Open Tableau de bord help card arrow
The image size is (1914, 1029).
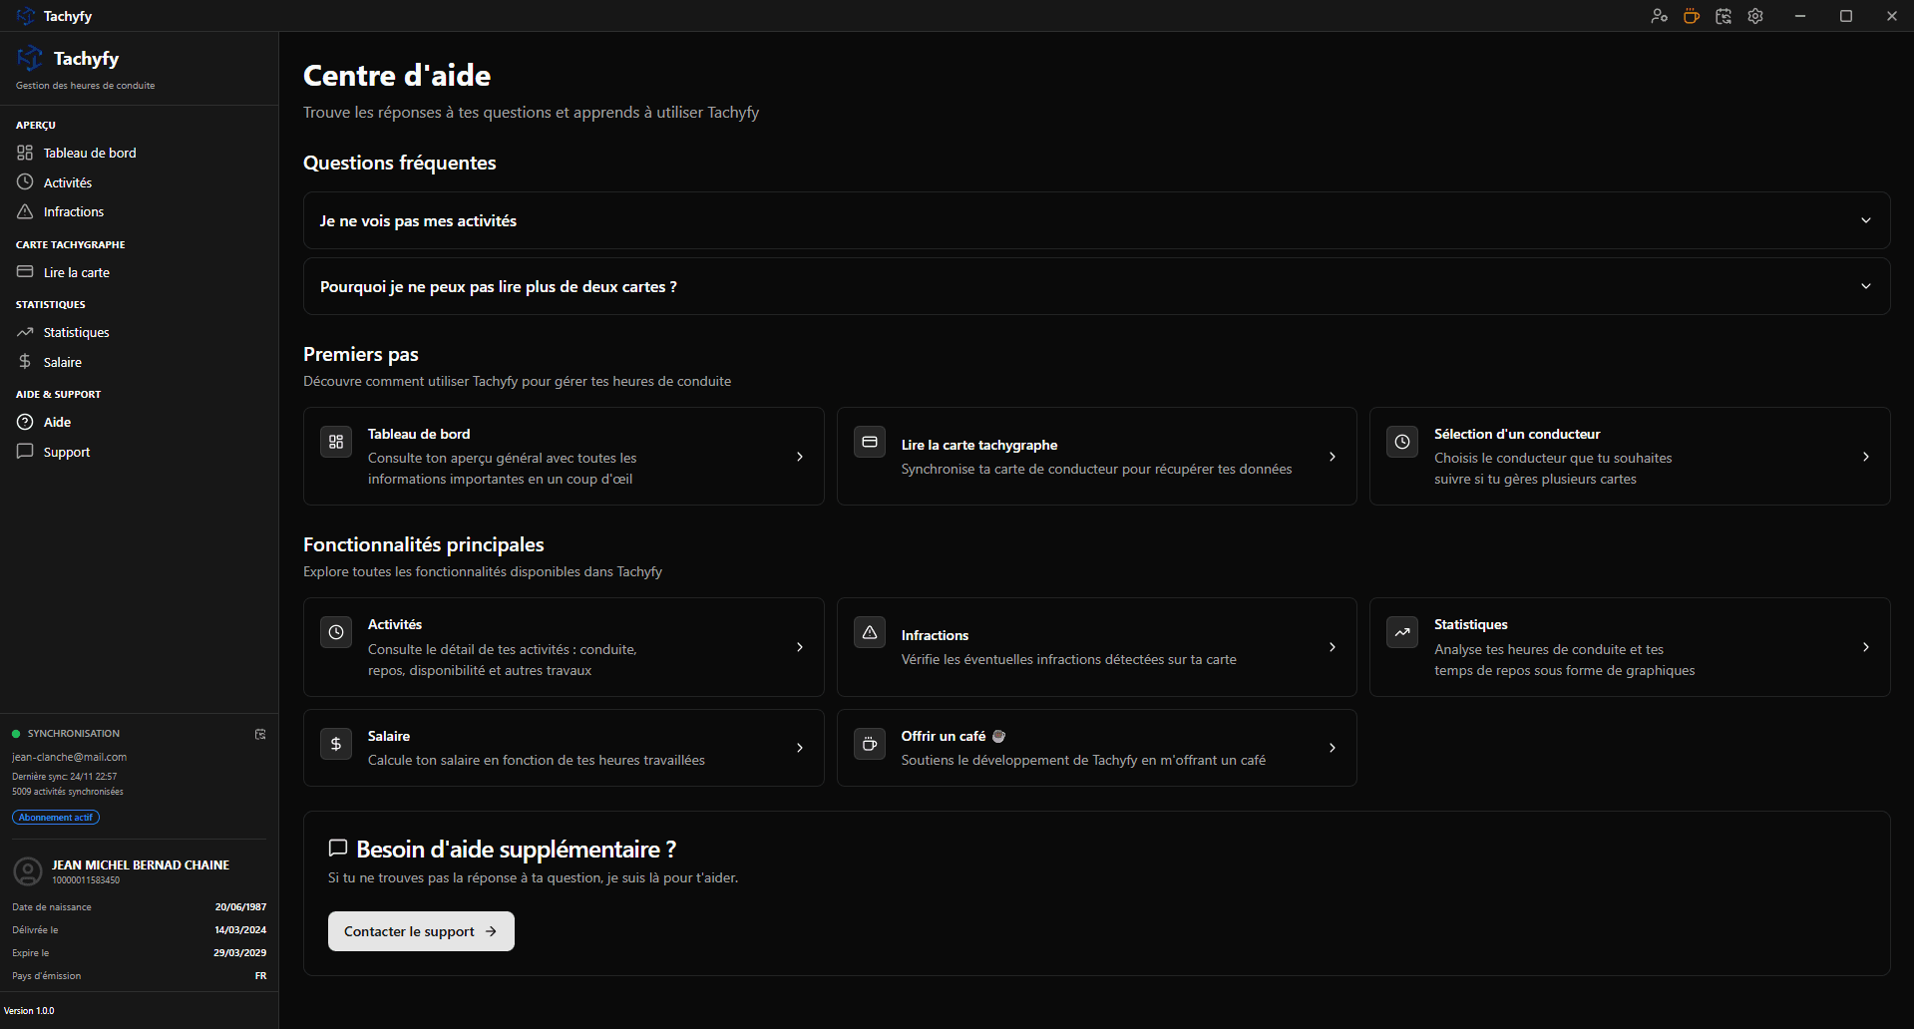pyautogui.click(x=799, y=457)
